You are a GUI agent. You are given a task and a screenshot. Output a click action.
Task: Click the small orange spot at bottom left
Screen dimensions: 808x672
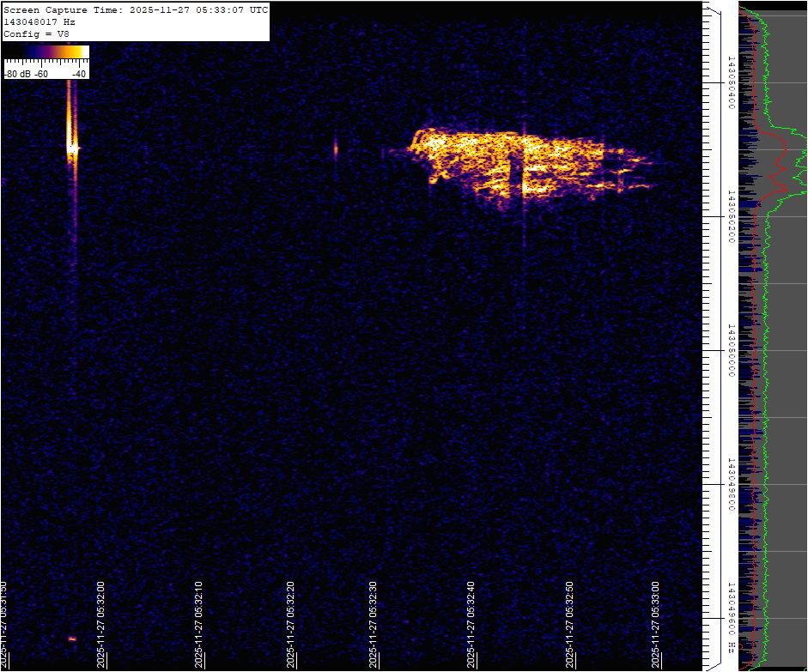72,639
